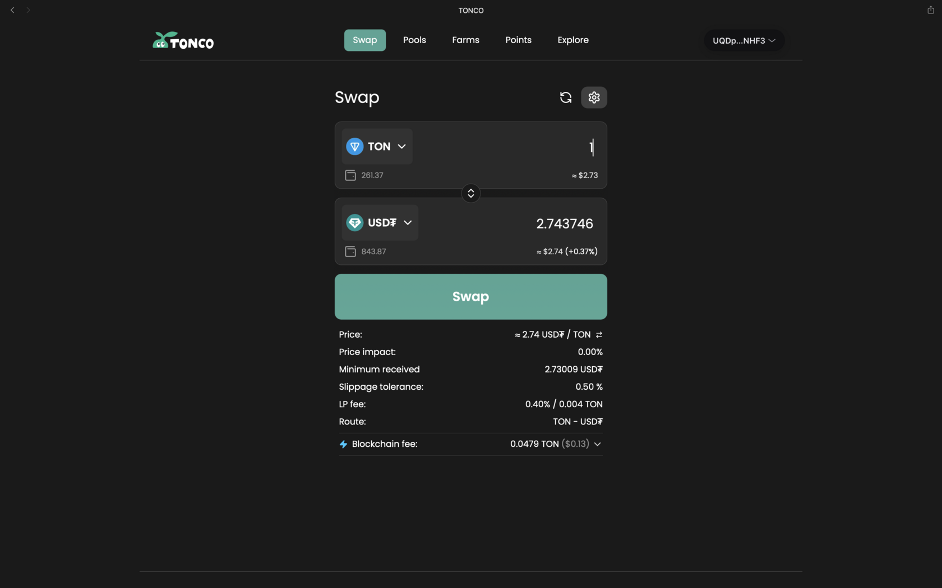Click the Price: label
This screenshot has width=942, height=588.
coord(350,335)
